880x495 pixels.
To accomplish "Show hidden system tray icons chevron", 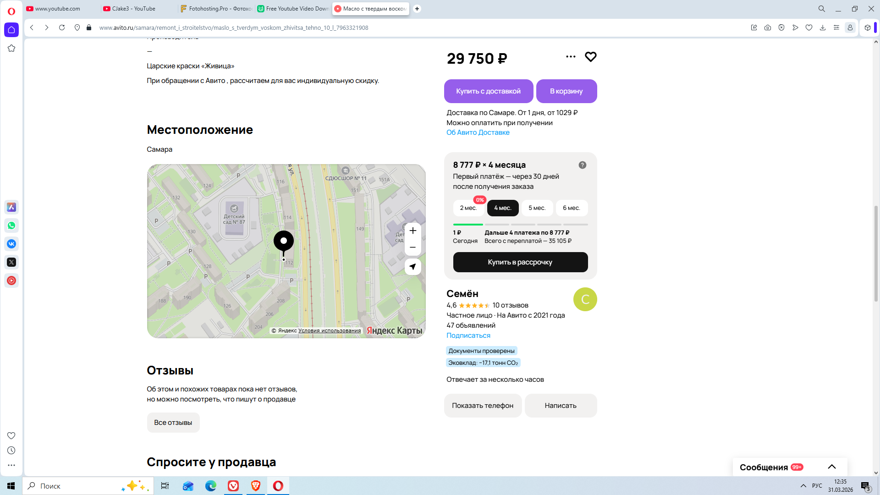I will [x=803, y=486].
